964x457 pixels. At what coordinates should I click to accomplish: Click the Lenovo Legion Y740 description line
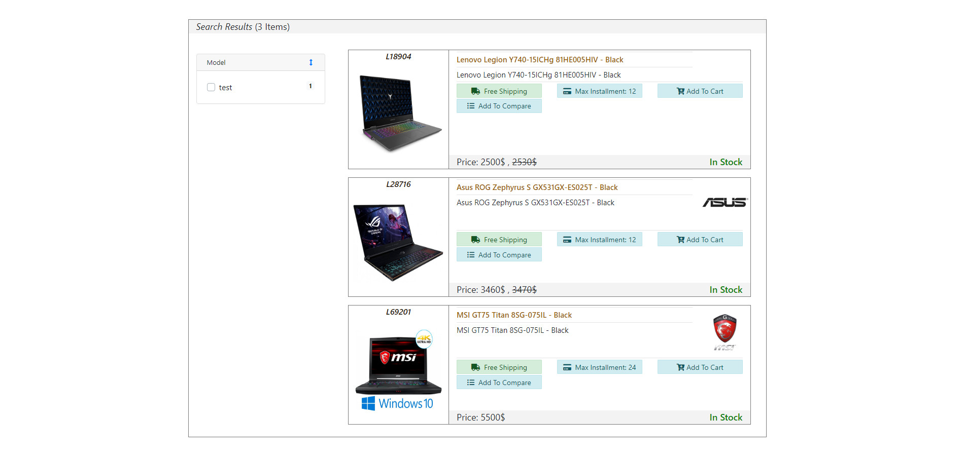click(x=538, y=75)
